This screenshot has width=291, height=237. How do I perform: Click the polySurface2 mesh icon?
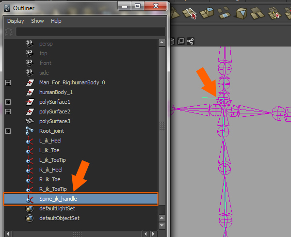[30, 111]
